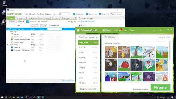
Task: Open the OBS Studio desktop shortcut
Action: click(x=4, y=22)
